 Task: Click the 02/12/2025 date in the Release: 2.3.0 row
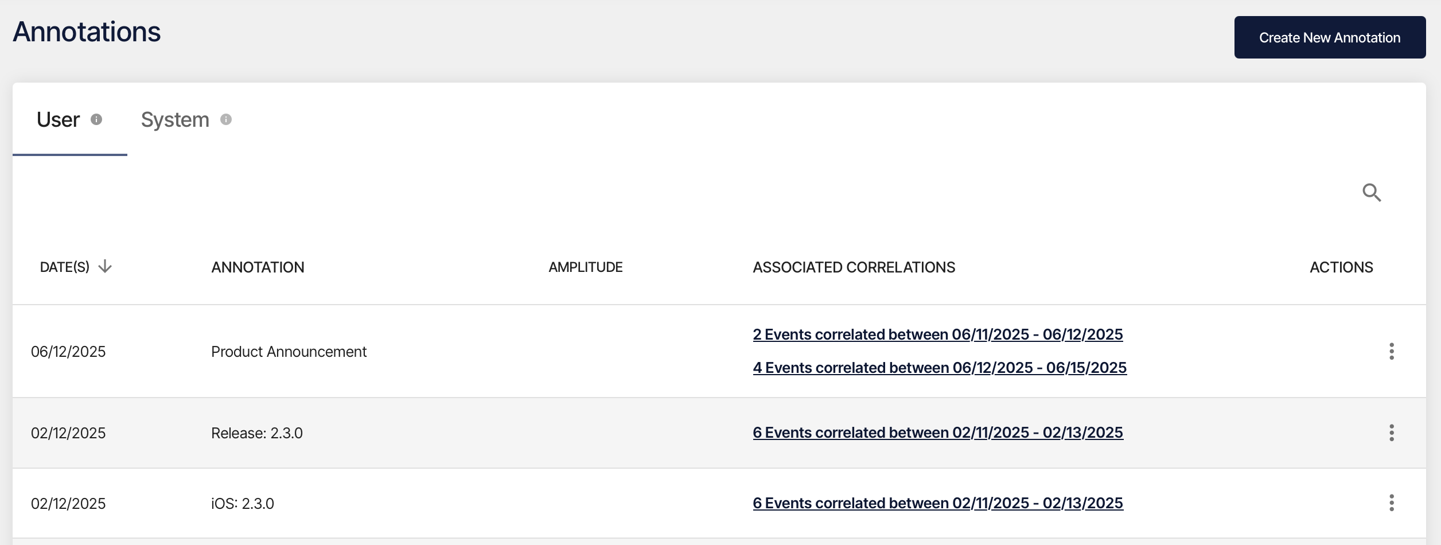coord(68,433)
